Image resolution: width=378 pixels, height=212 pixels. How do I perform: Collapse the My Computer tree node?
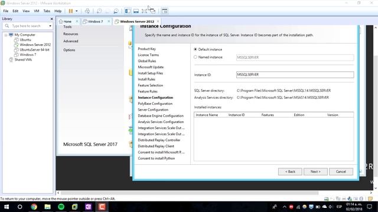[x=6, y=35]
